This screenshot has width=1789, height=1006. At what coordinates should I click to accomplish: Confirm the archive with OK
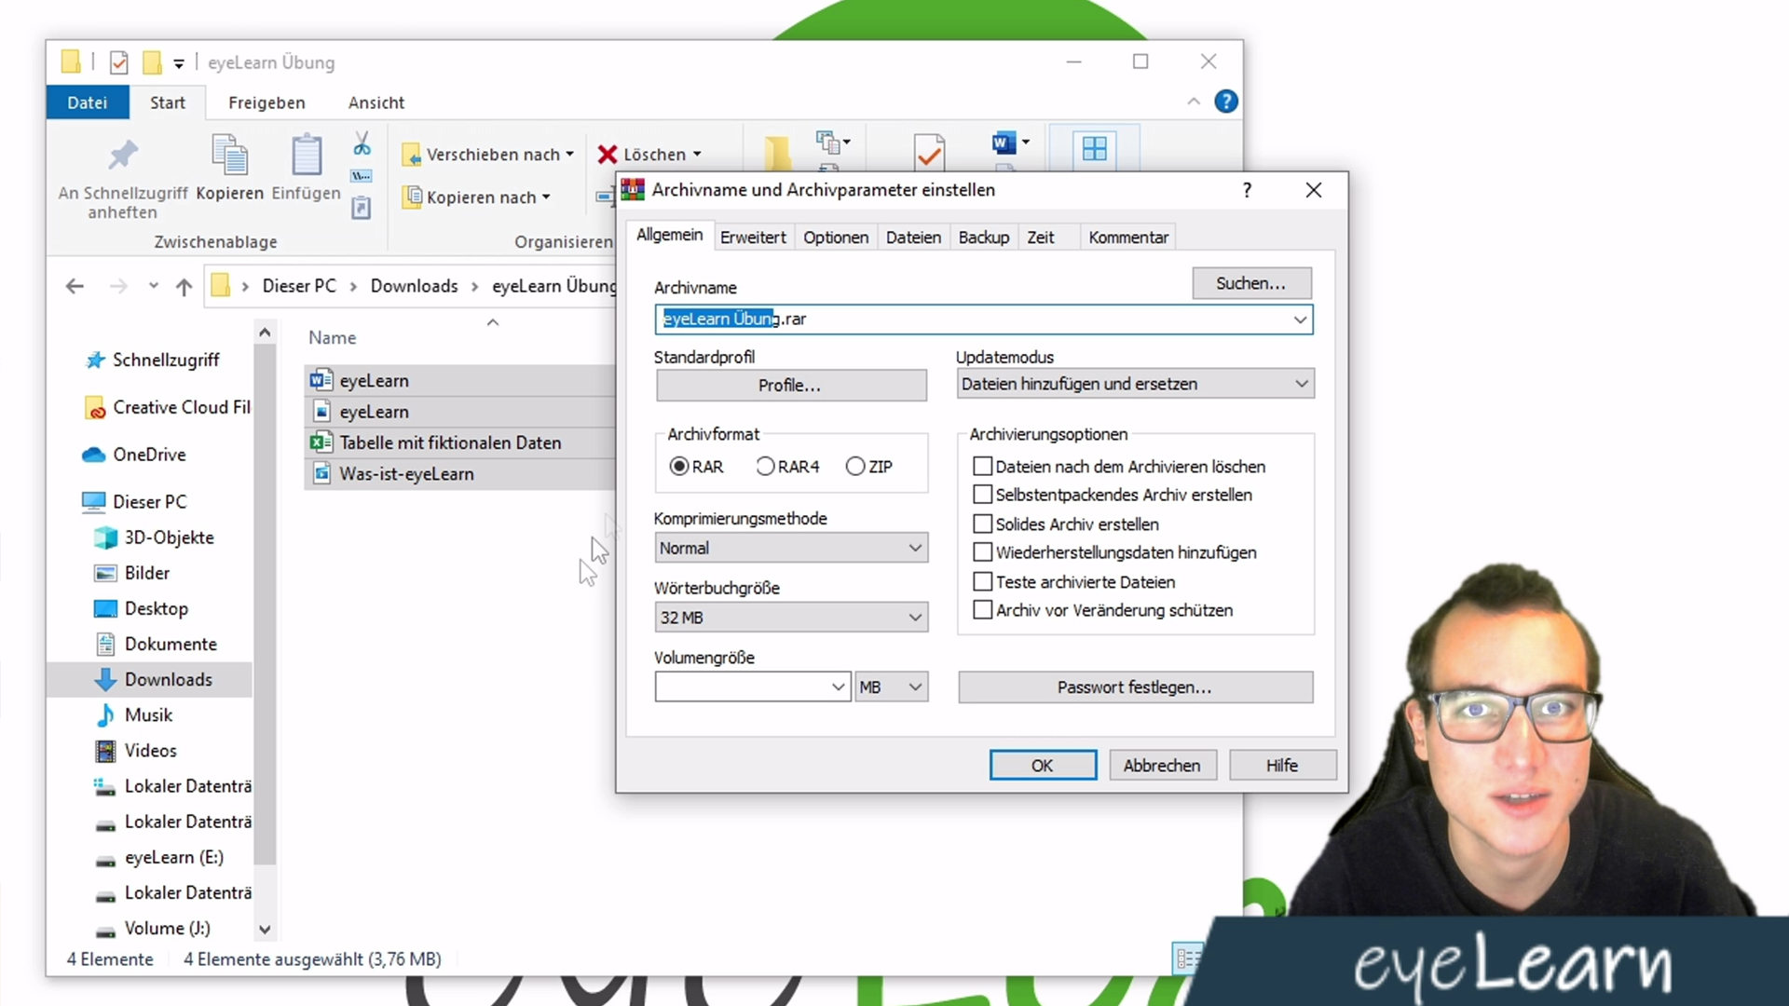[1043, 766]
